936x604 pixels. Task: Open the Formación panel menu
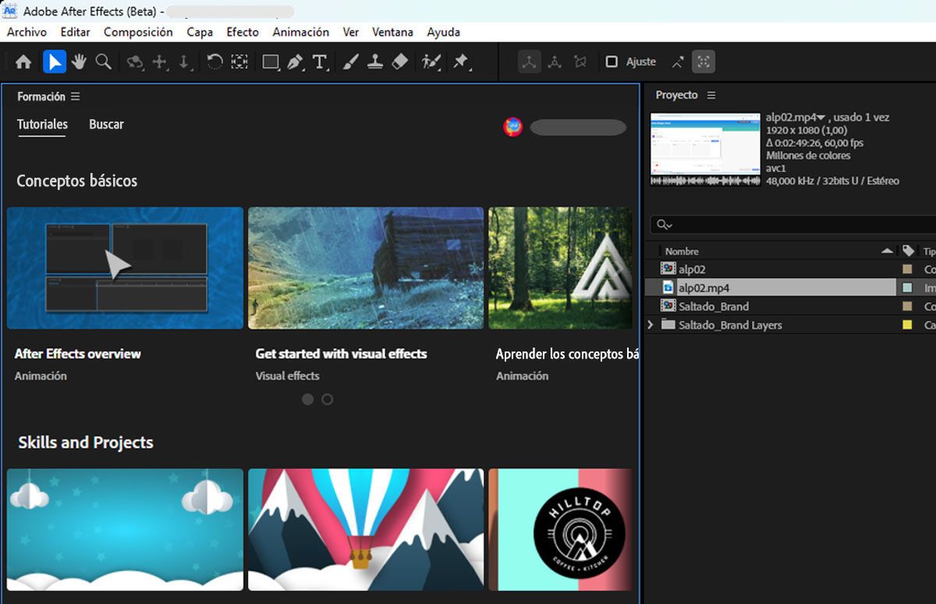point(75,97)
